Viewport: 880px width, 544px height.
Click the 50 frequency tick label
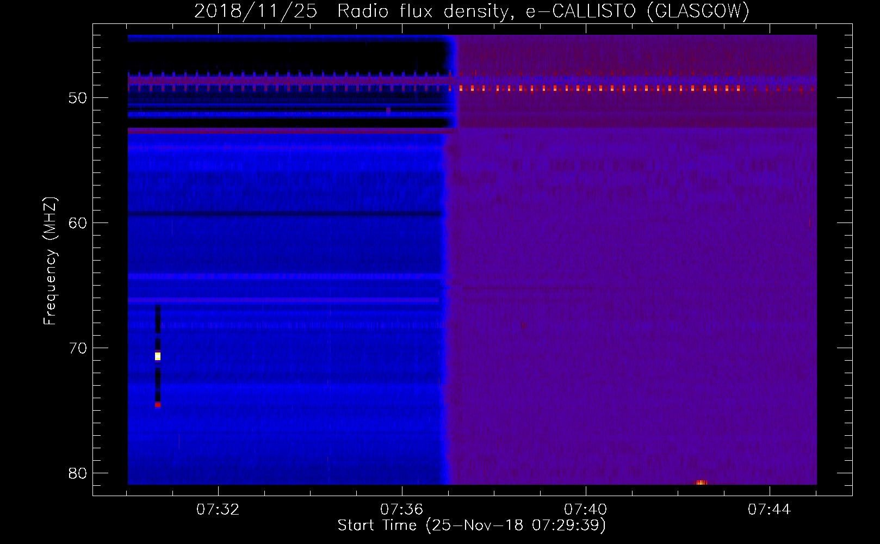tap(78, 98)
